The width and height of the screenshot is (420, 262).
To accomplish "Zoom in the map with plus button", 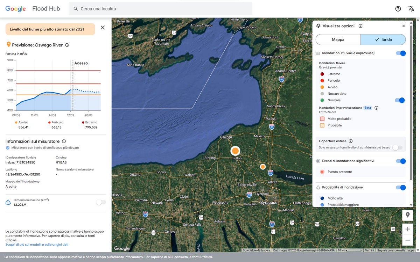I will coord(408,230).
